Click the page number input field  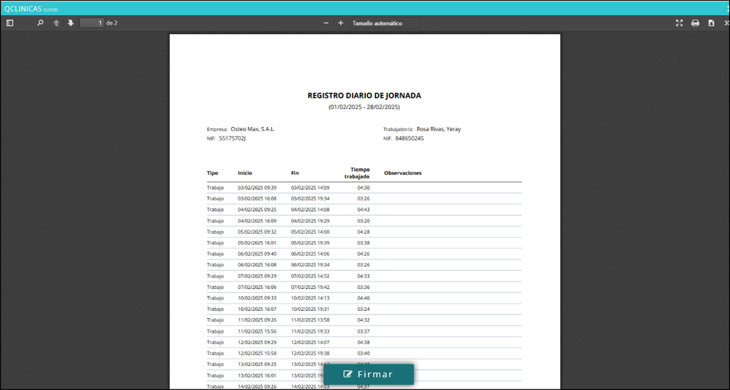tap(92, 23)
